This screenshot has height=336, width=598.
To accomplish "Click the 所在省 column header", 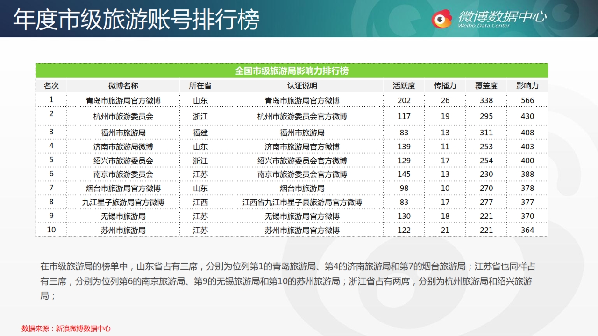I will point(200,86).
